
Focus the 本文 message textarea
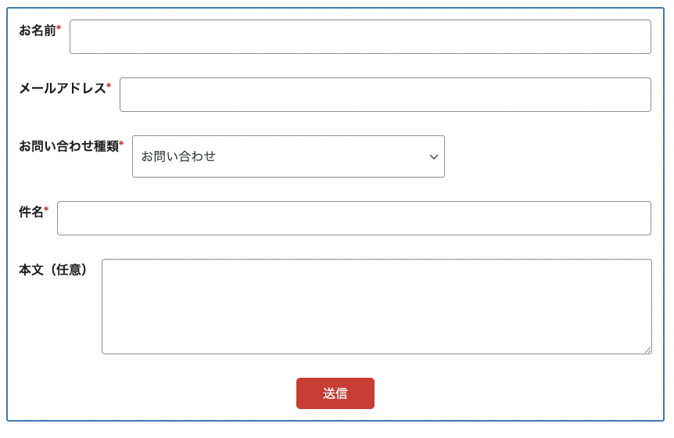(x=376, y=307)
